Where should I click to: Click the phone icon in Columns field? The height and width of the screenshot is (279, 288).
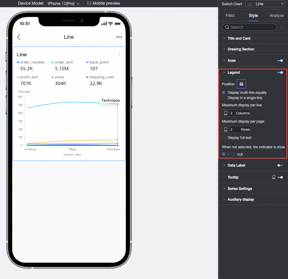(x=226, y=113)
